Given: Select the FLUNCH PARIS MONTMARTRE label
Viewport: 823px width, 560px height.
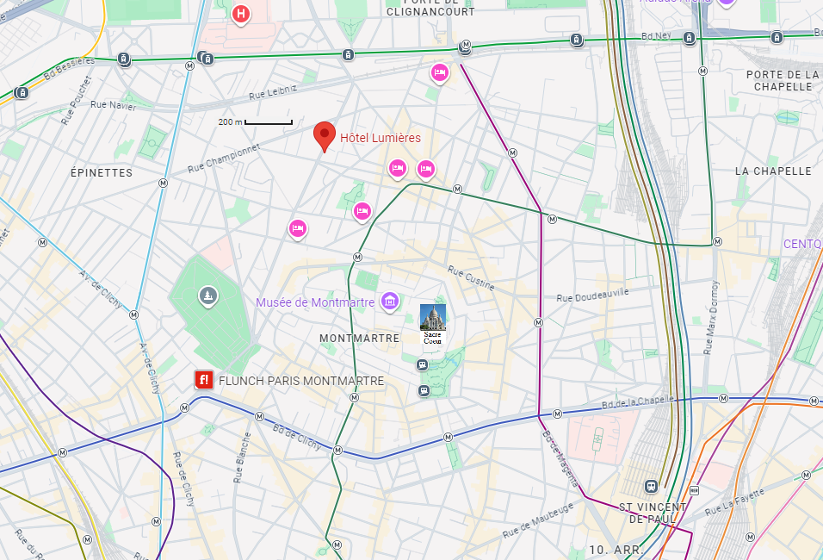Looking at the screenshot, I should click(301, 381).
